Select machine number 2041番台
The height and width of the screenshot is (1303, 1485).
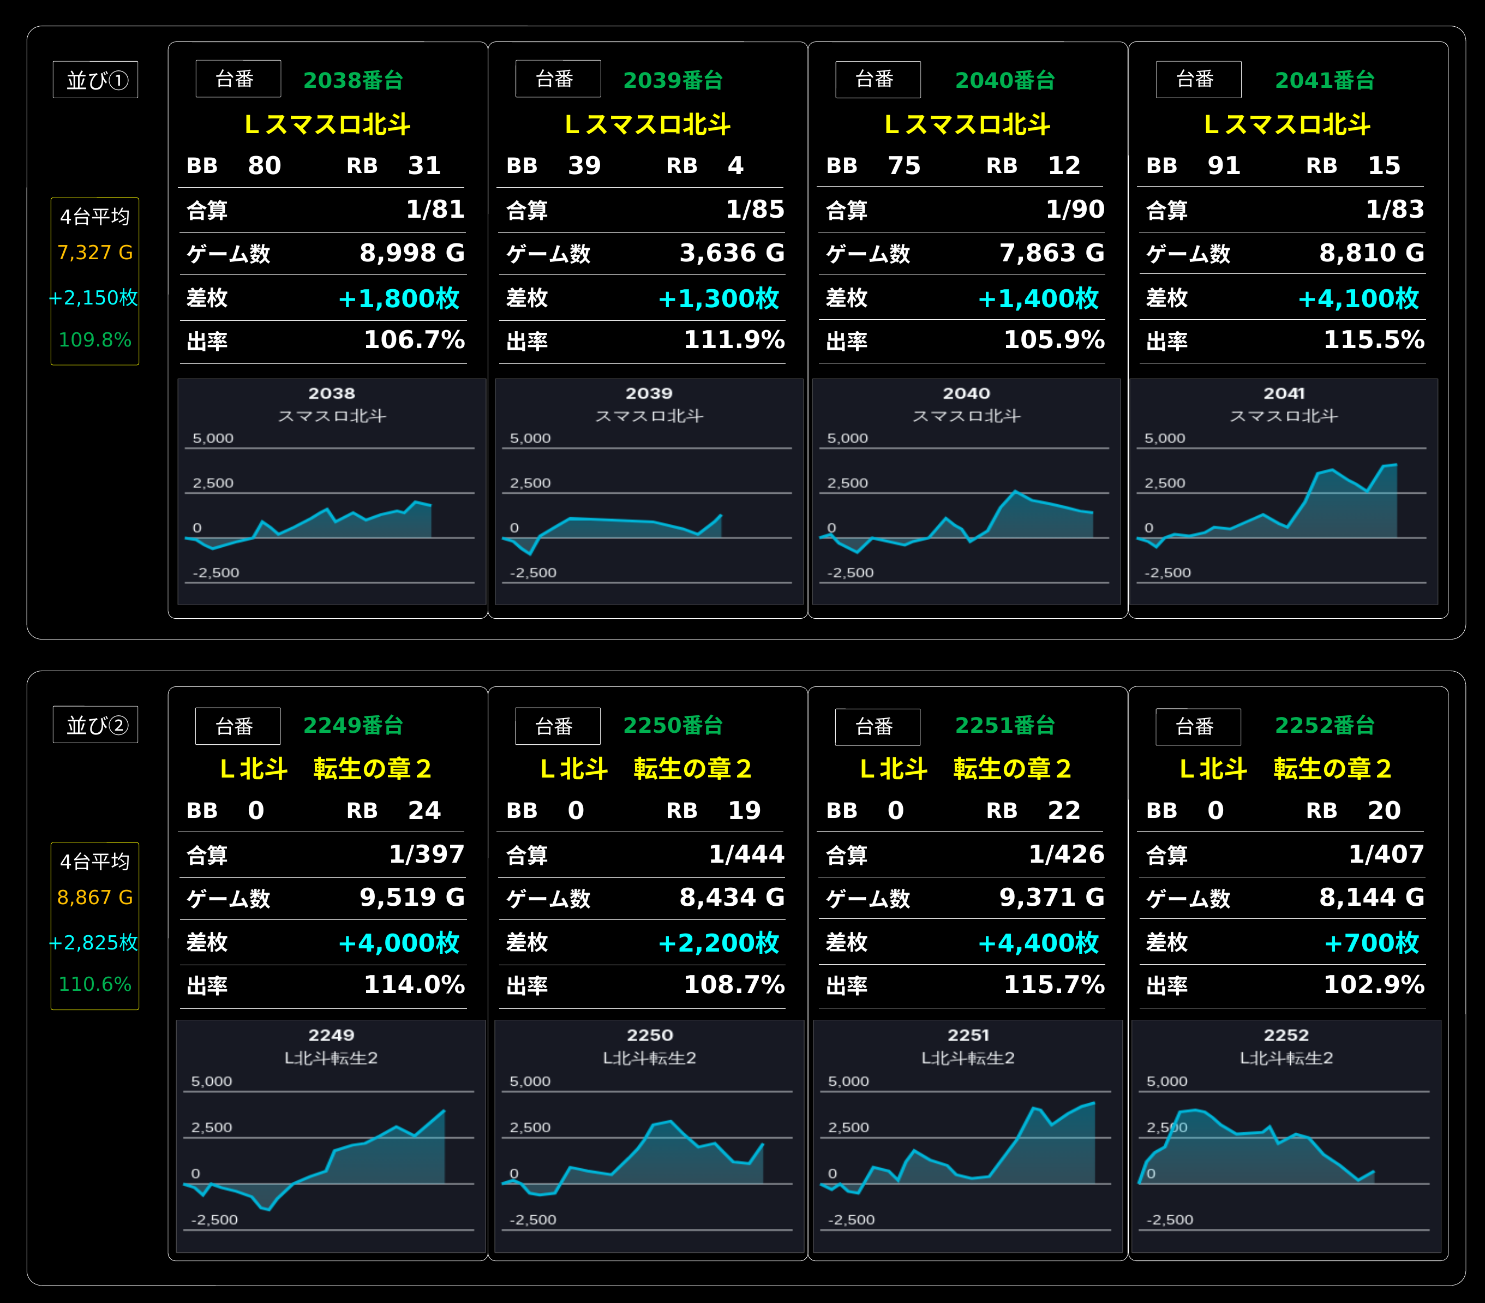(1325, 80)
